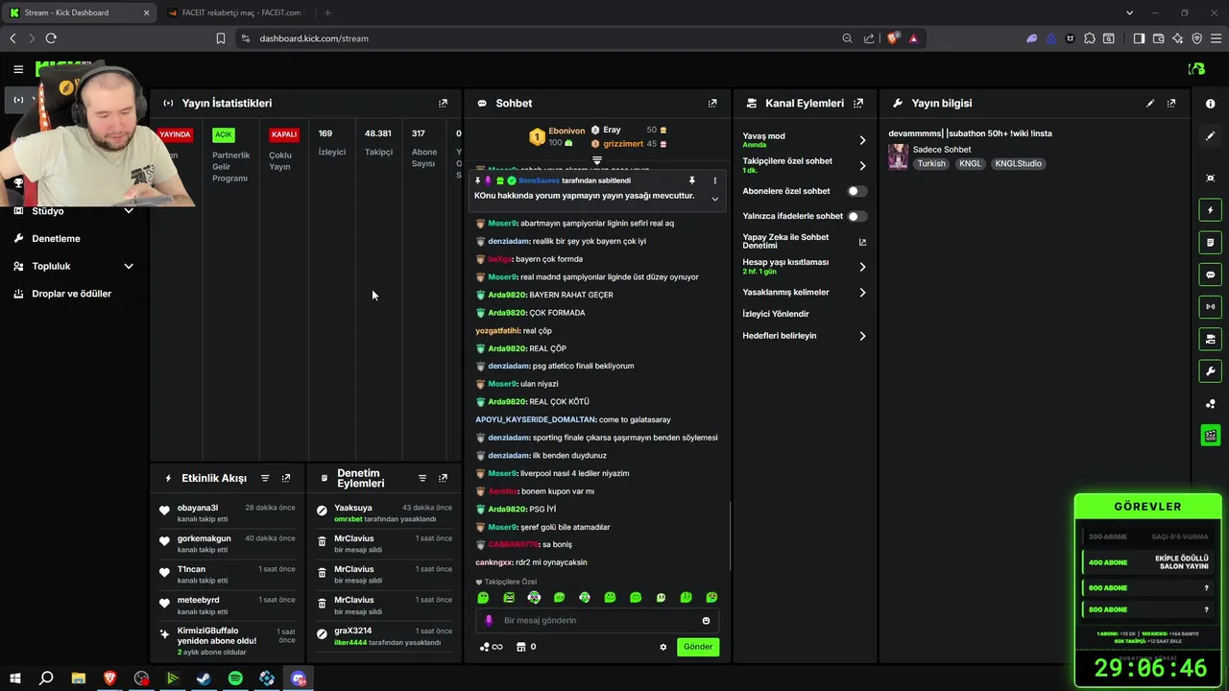Pop out the Yayın İstatistikleri panel

pos(443,103)
